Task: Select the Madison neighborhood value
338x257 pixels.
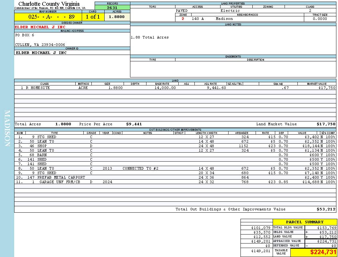Action: pos(224,19)
